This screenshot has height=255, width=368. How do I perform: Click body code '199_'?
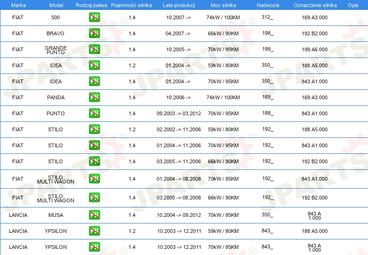point(268,49)
